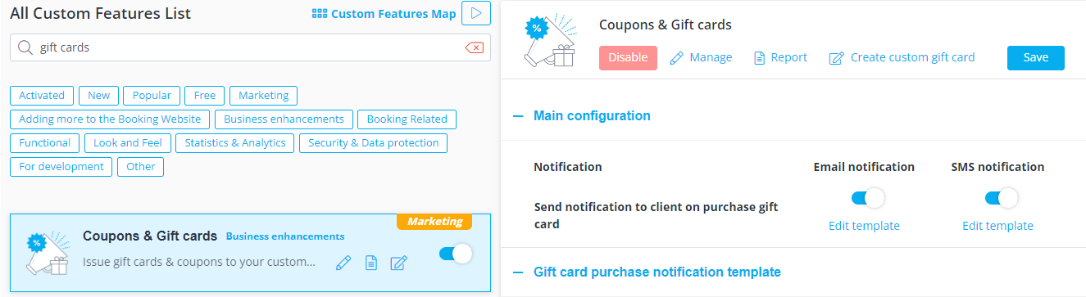
Task: Click report document icon in Coupons card
Action: [x=371, y=263]
